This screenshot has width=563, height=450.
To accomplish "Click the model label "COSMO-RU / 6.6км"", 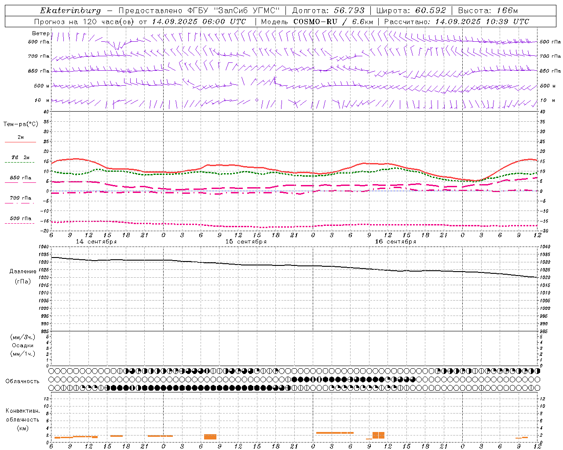I will (x=333, y=22).
